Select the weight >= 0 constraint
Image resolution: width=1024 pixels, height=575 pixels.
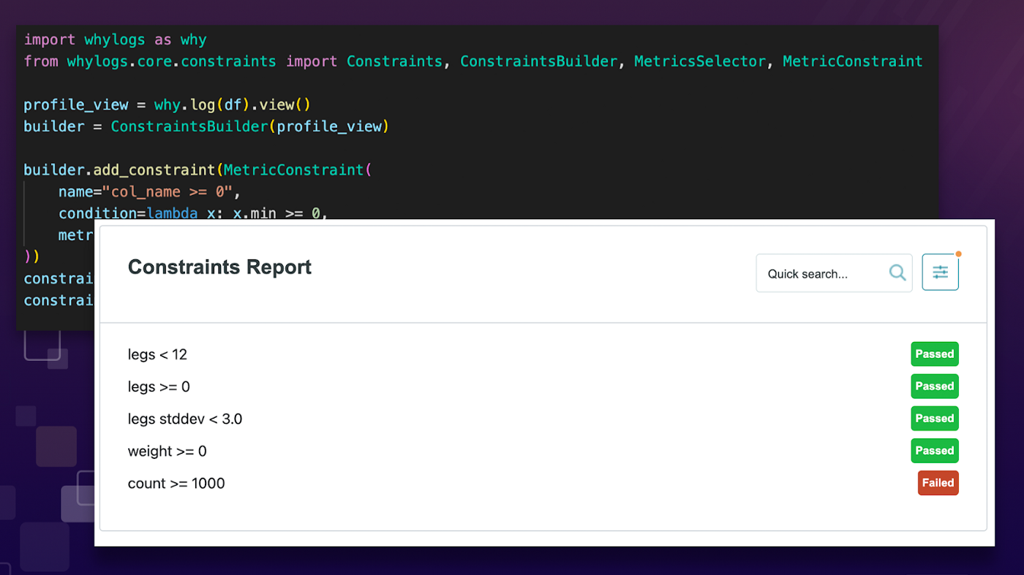(x=167, y=452)
